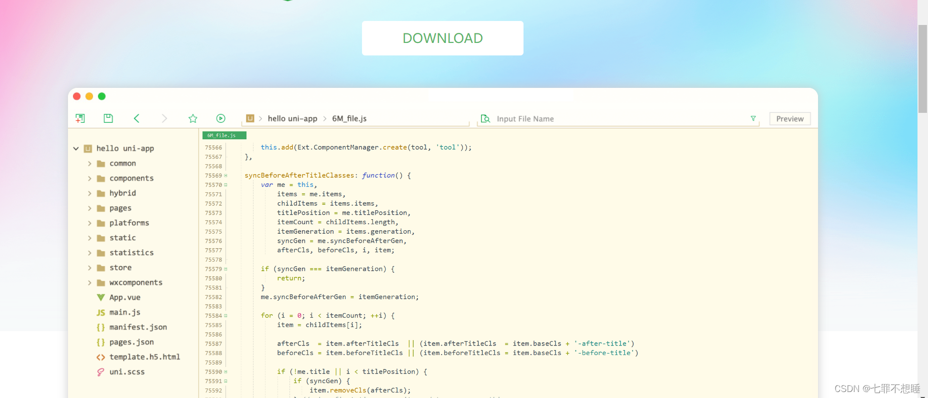The width and height of the screenshot is (928, 398).
Task: Expand the platforms folder
Action: pos(89,223)
